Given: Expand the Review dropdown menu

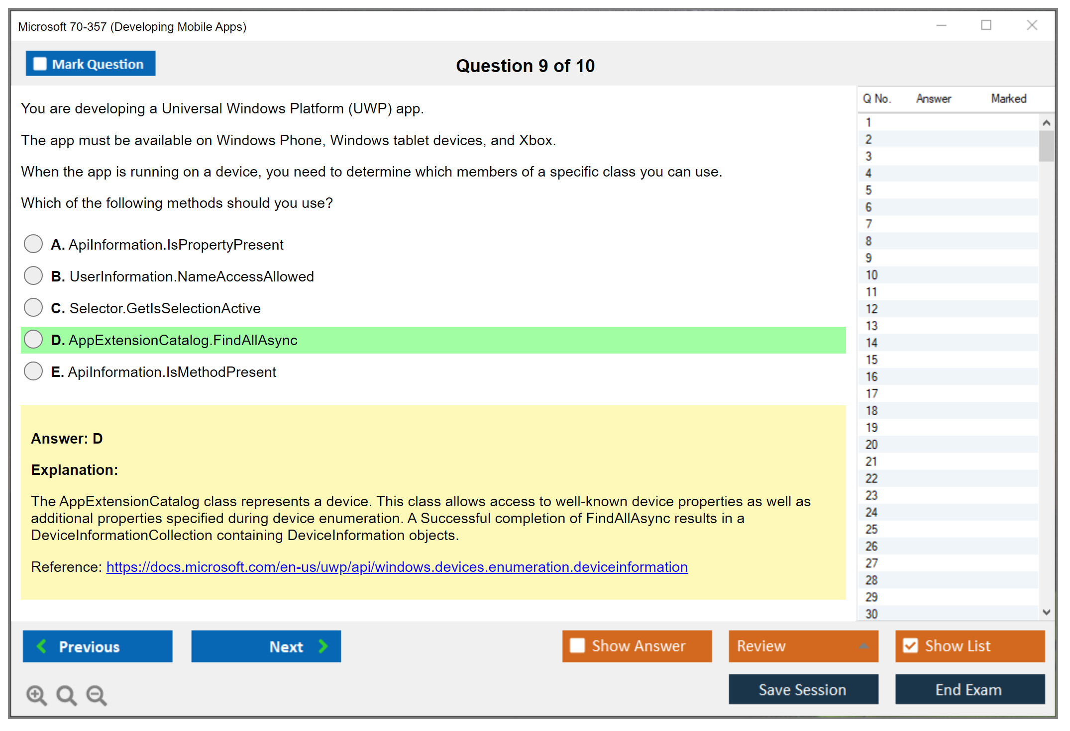Looking at the screenshot, I should click(x=863, y=646).
